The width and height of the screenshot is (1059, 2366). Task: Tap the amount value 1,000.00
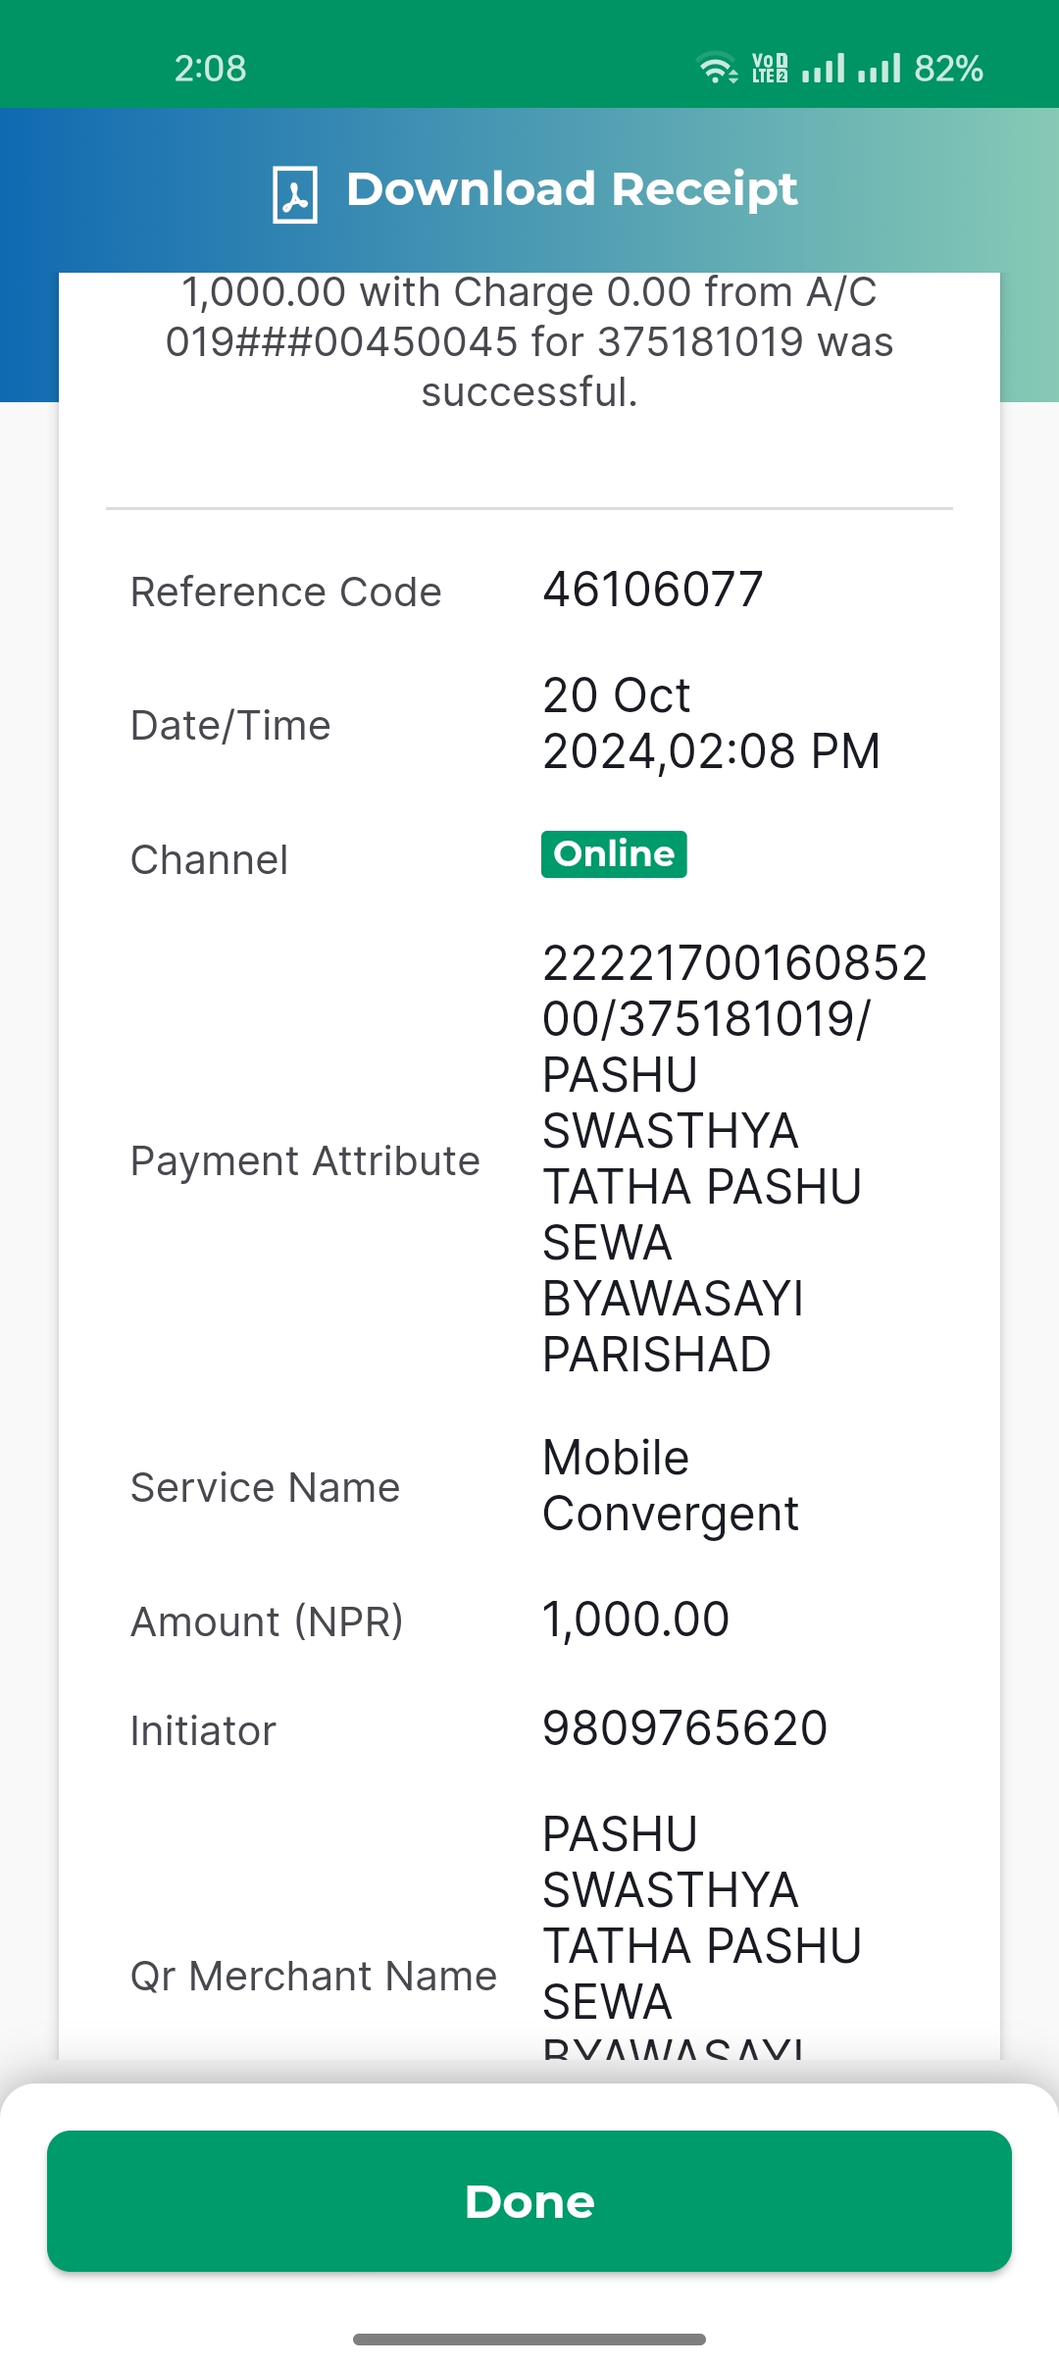coord(636,1619)
